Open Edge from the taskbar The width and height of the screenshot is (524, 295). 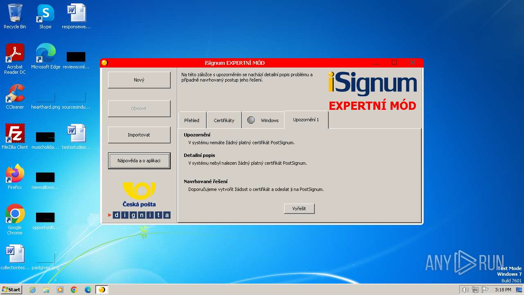tap(88, 290)
